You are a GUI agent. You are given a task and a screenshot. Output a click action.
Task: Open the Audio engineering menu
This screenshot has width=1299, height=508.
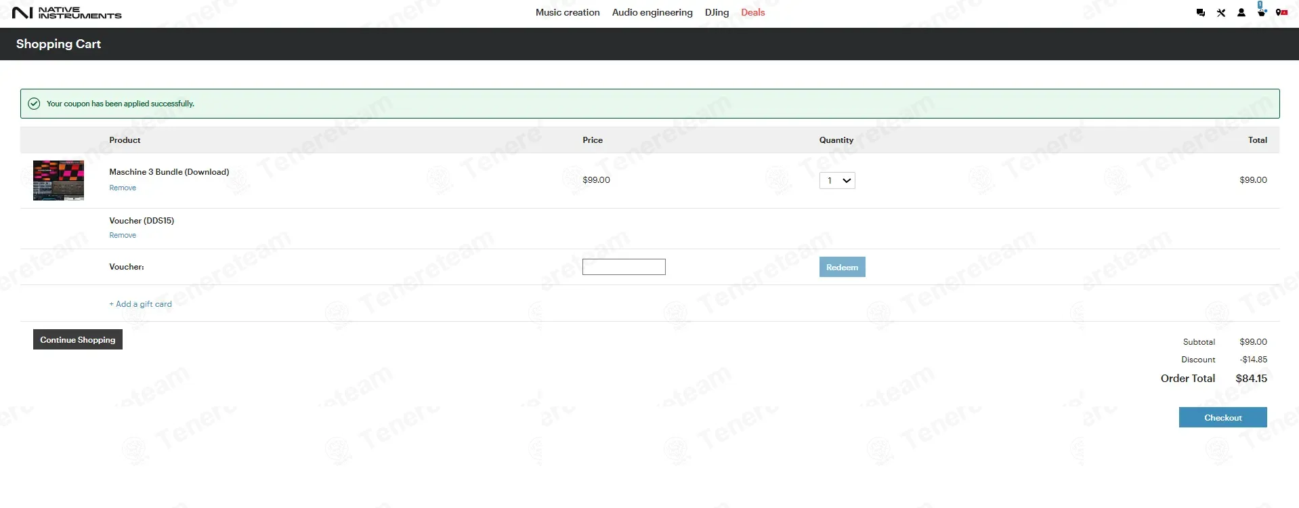pyautogui.click(x=652, y=13)
